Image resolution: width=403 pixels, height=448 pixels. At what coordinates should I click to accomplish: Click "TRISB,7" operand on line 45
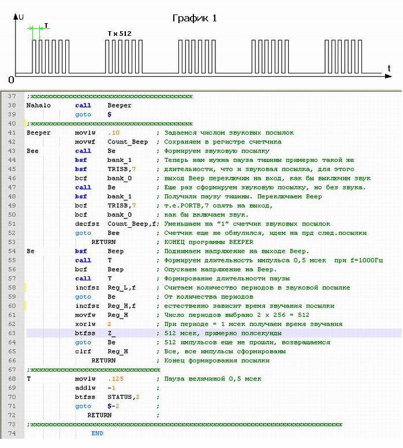[x=122, y=169]
